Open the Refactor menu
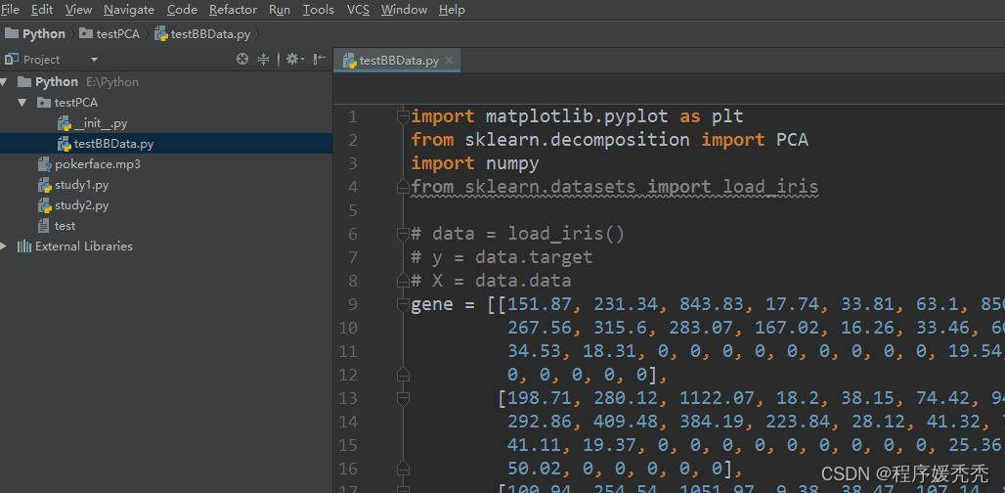The width and height of the screenshot is (1005, 493). click(x=233, y=10)
